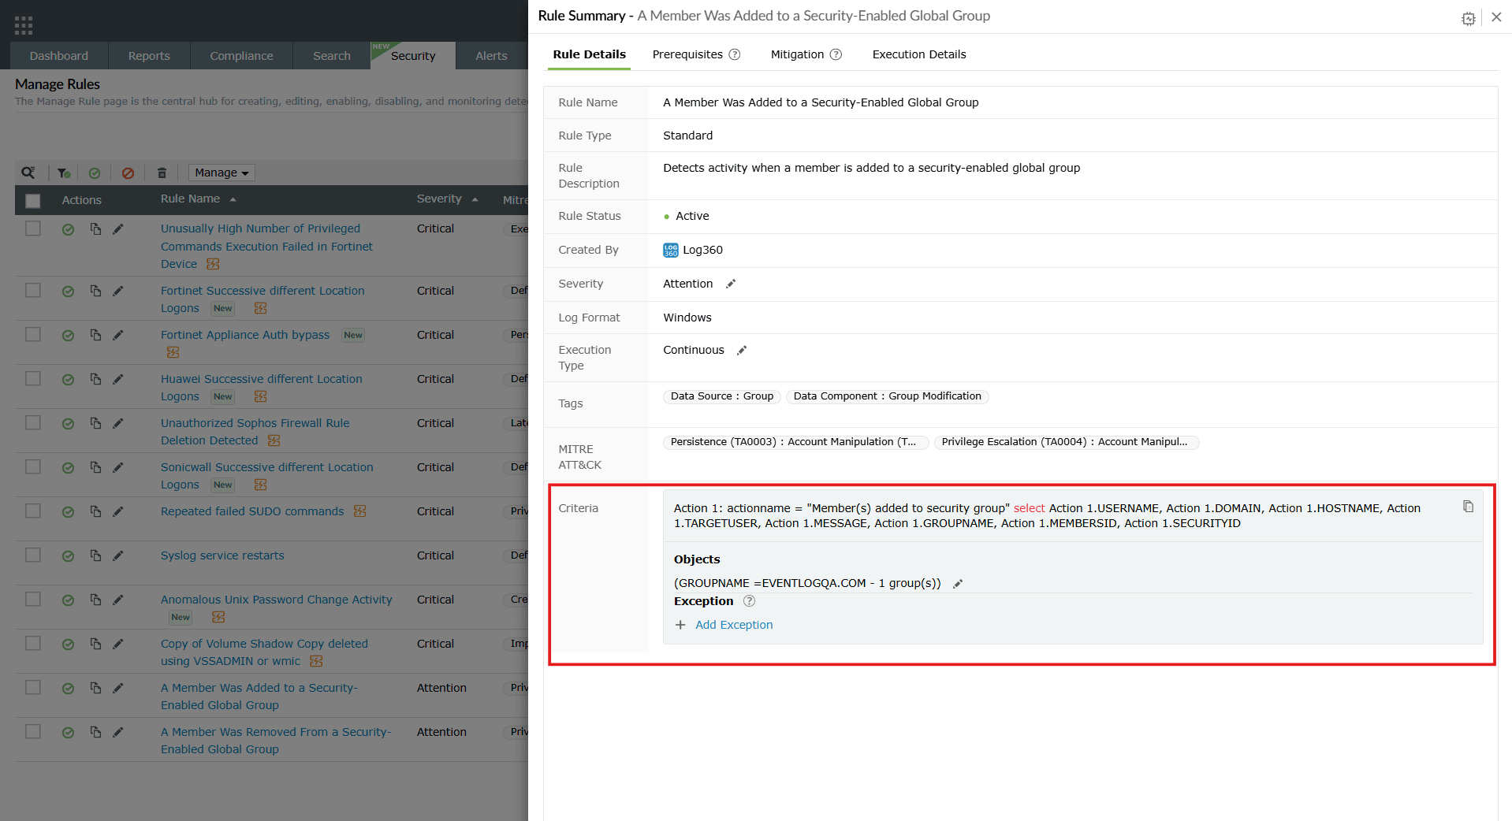The width and height of the screenshot is (1512, 821).
Task: Check the Syslog service restarts checkbox
Action: pos(33,555)
